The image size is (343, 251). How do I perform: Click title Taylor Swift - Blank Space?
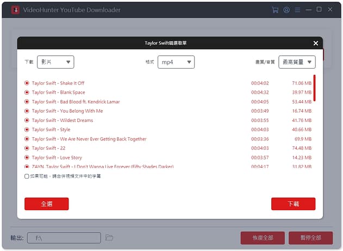pos(58,93)
